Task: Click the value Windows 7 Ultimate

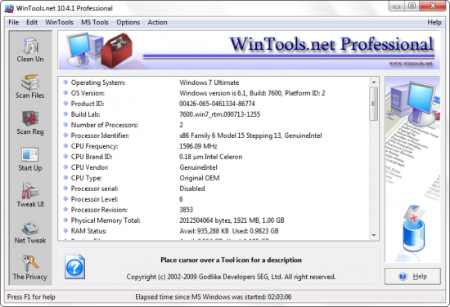Action: (x=209, y=82)
